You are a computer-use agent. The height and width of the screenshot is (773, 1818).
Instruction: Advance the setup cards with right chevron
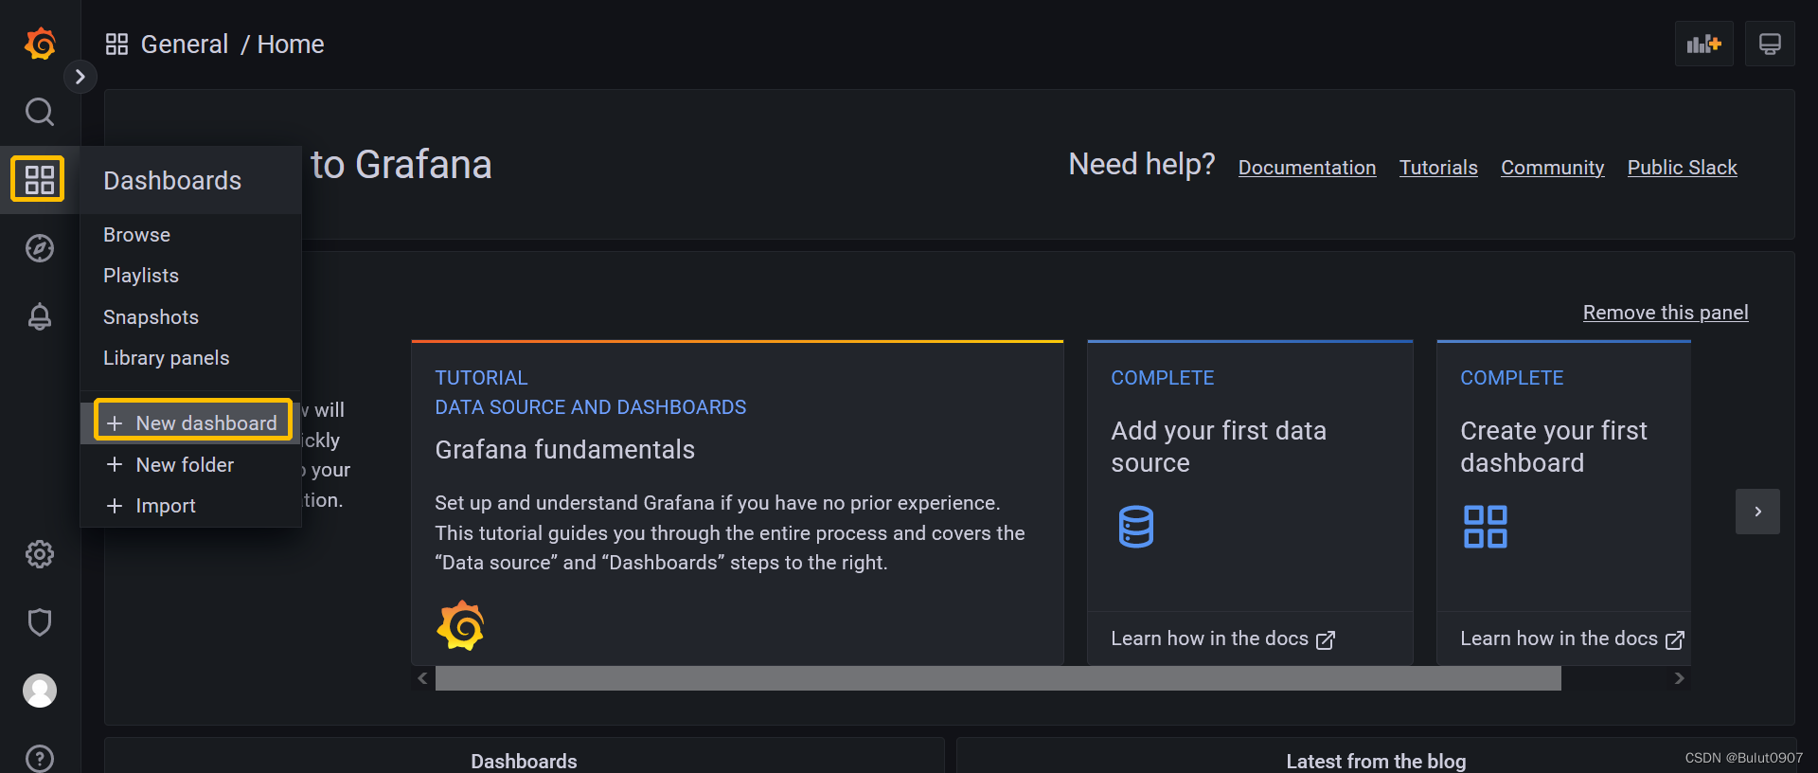tap(1757, 512)
